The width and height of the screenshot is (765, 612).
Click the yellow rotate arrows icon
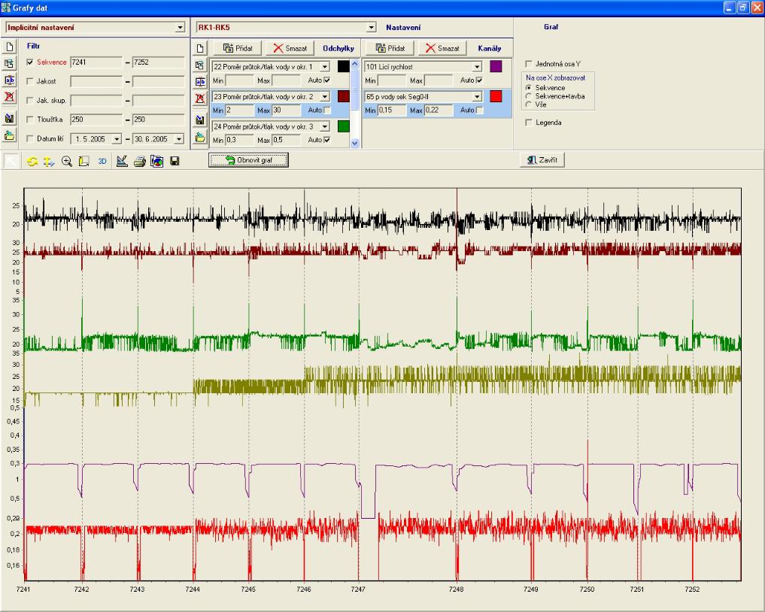(32, 161)
